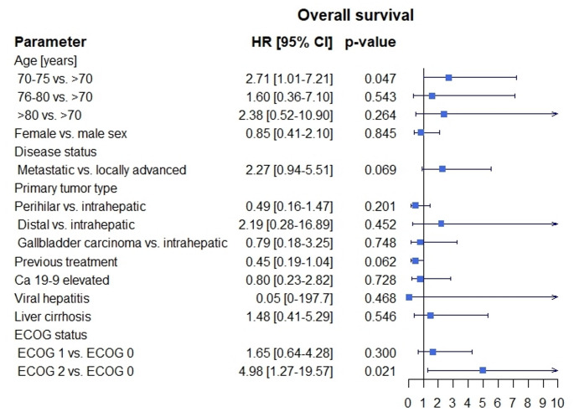The image size is (574, 417).
Task: Click the "Gallbladder carcinoma vs. intrahepatic" label
Action: pos(121,243)
